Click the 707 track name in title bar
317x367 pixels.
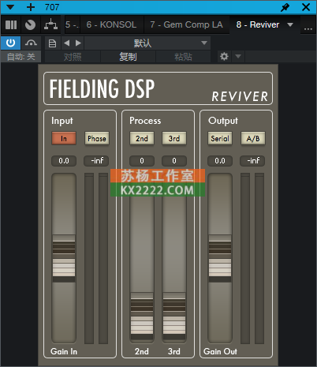pos(52,7)
